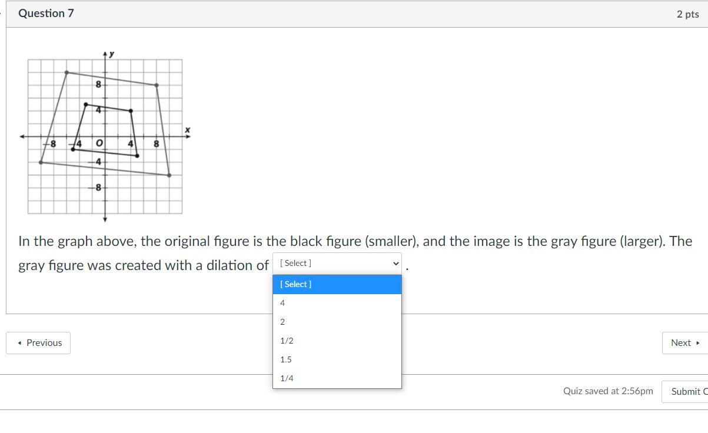Click the x axis label on the graph
Screen dimensions: 708x433
pyautogui.click(x=187, y=130)
